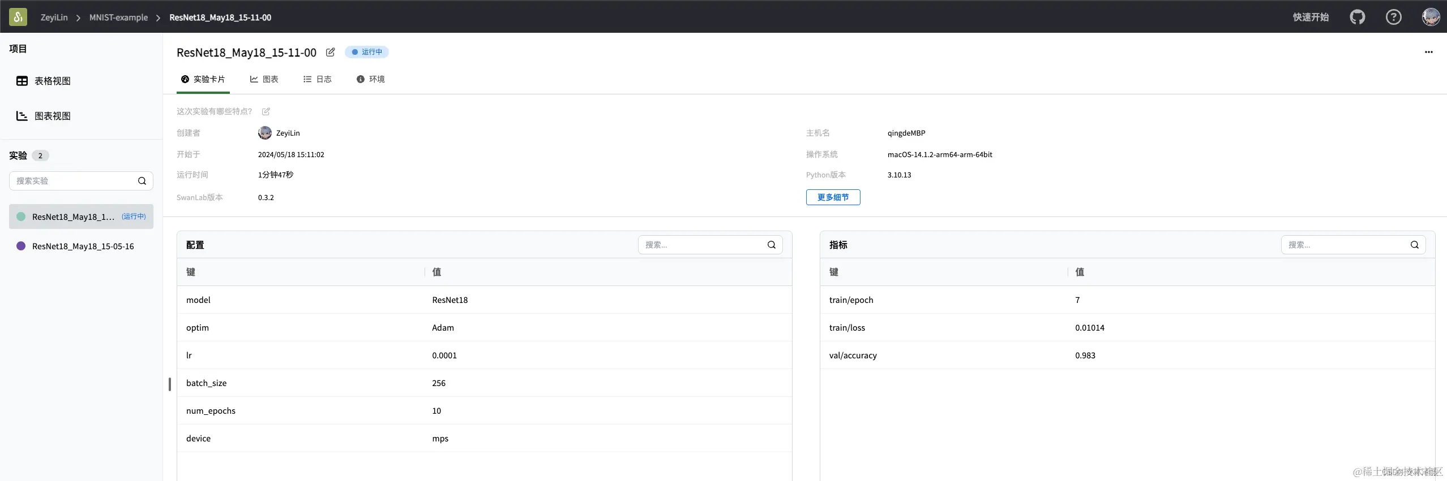
Task: Focus the 搜索实验 input field
Action: click(81, 181)
